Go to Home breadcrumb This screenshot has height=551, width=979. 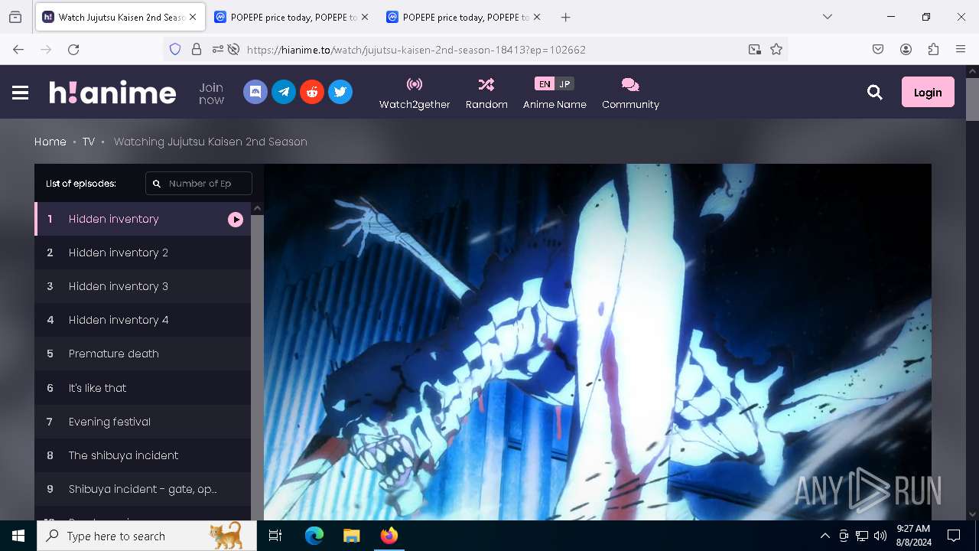coord(50,142)
